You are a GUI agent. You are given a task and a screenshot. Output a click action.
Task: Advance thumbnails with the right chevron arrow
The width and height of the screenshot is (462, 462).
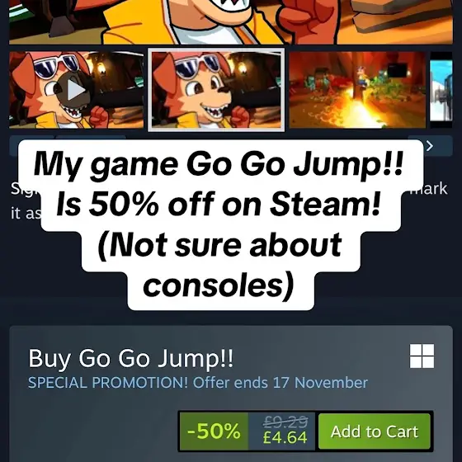[x=430, y=145]
